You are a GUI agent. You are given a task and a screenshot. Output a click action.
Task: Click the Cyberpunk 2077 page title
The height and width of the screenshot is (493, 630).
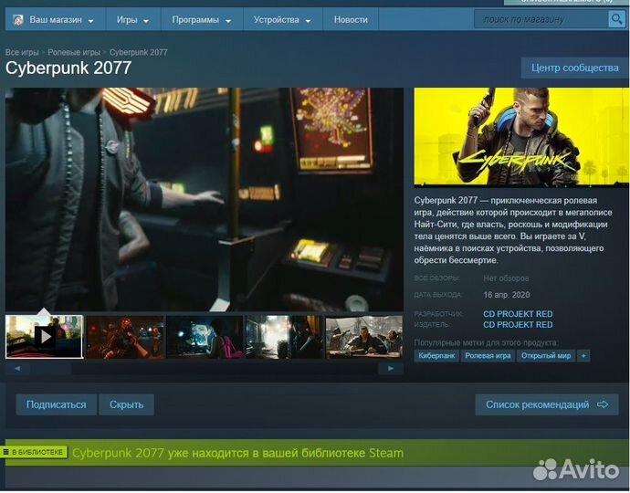coord(68,68)
